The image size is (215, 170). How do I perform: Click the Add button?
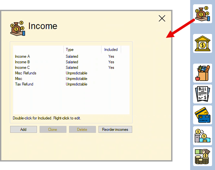(x=24, y=130)
